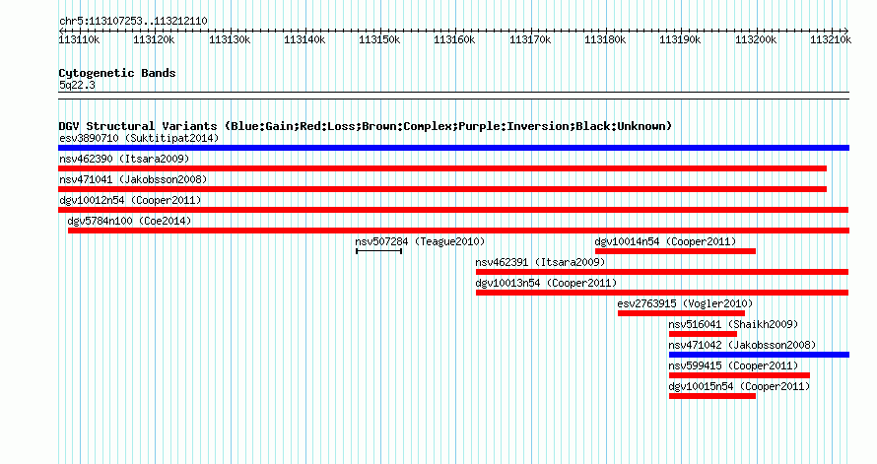Click the 113200k ruler mark

(x=756, y=39)
